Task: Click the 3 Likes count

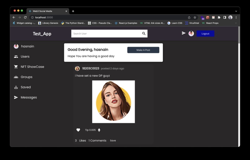Action: coord(80,141)
